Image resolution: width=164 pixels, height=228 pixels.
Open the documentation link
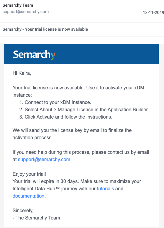(28, 196)
